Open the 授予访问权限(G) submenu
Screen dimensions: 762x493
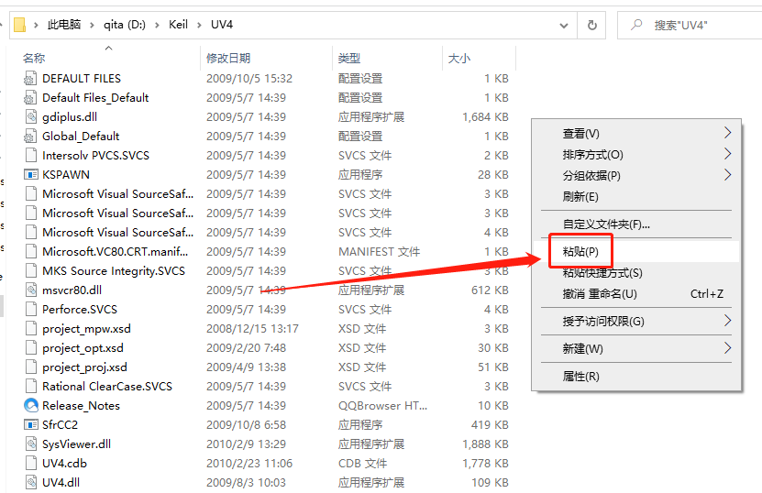point(637,321)
